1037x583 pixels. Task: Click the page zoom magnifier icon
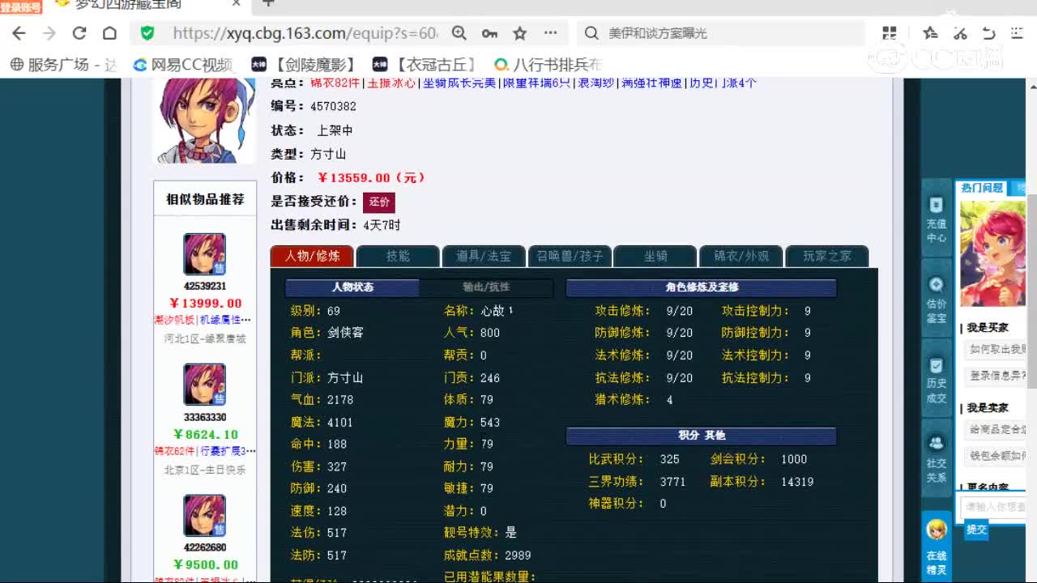[x=459, y=32]
